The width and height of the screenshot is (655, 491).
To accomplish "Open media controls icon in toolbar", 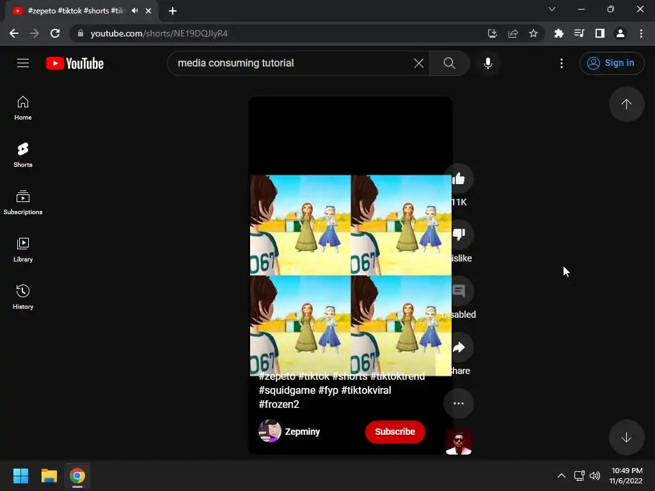I will [580, 33].
